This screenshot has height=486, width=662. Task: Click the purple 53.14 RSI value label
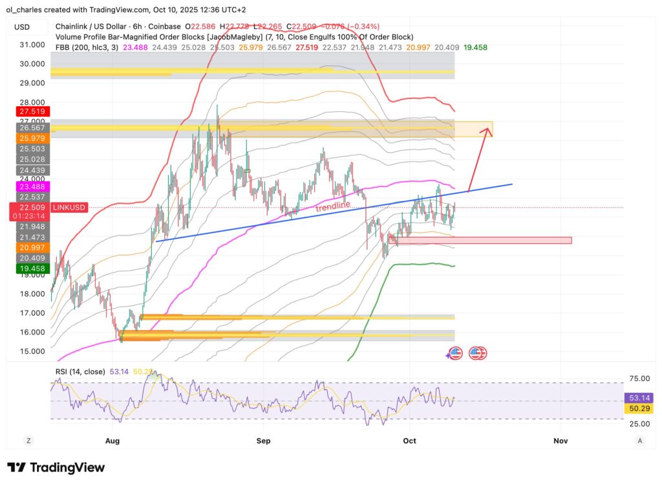point(637,398)
